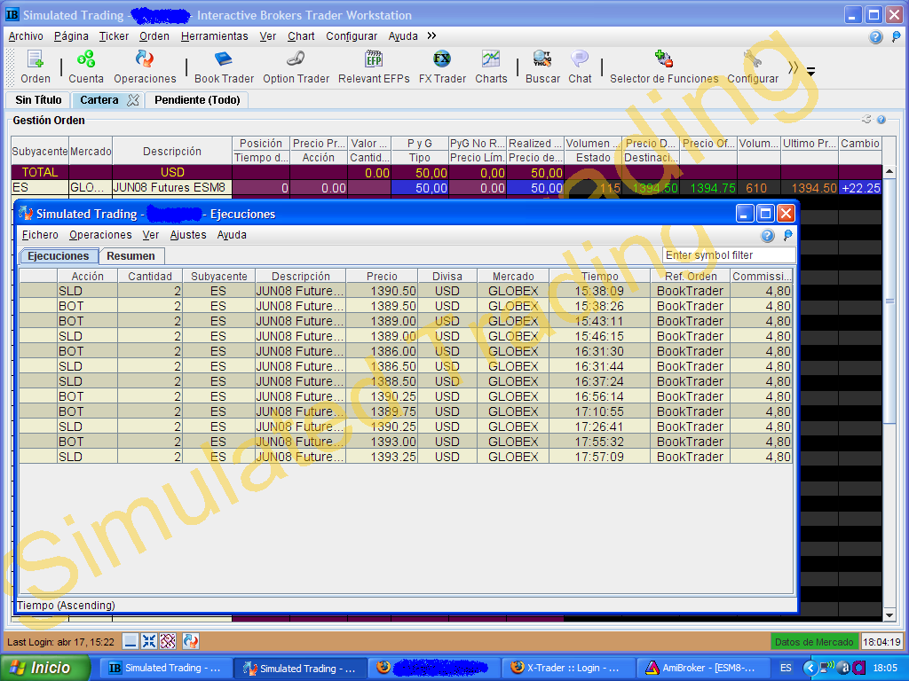Expand the toolbar overflow chevron
Viewport: 909px width, 681px height.
point(793,68)
